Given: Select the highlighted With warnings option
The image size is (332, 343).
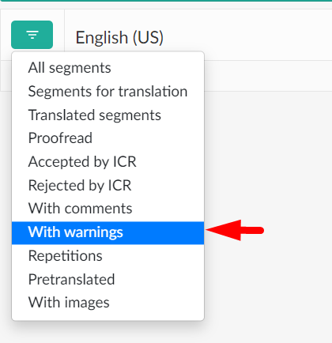Looking at the screenshot, I should (x=108, y=233).
